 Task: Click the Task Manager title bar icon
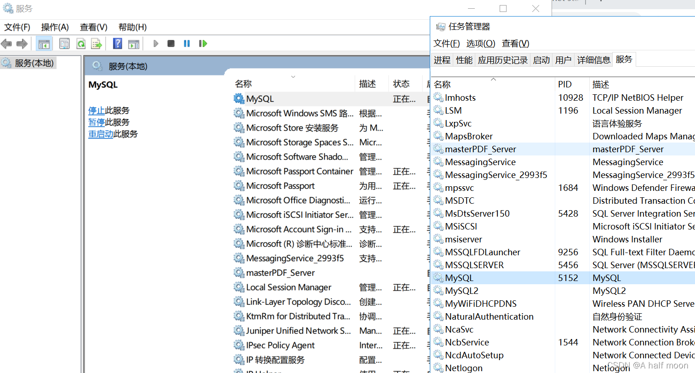click(440, 27)
